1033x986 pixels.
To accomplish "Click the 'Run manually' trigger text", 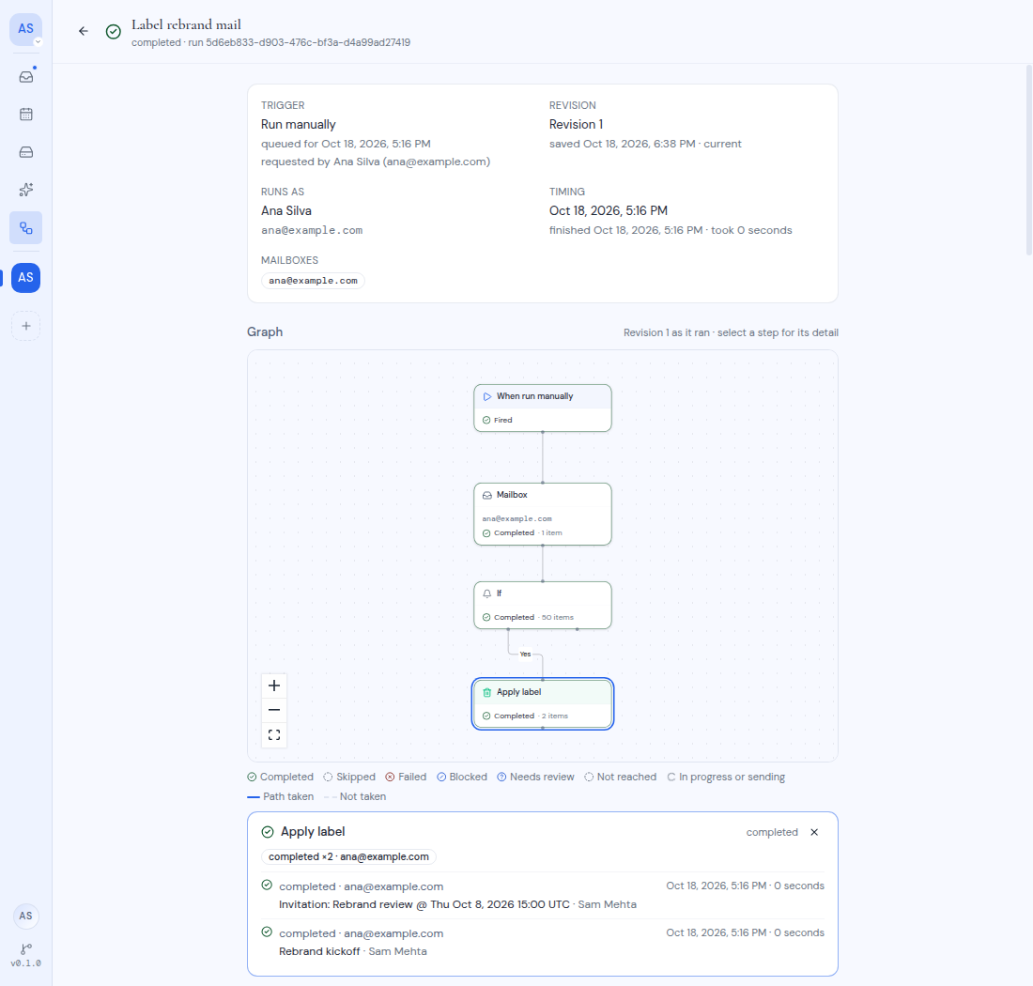I will [299, 125].
